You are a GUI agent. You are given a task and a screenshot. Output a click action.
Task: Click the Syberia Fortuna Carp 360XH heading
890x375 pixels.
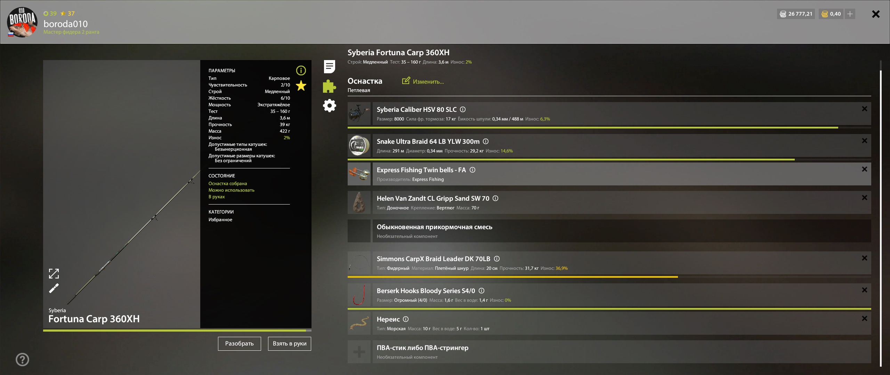point(398,52)
